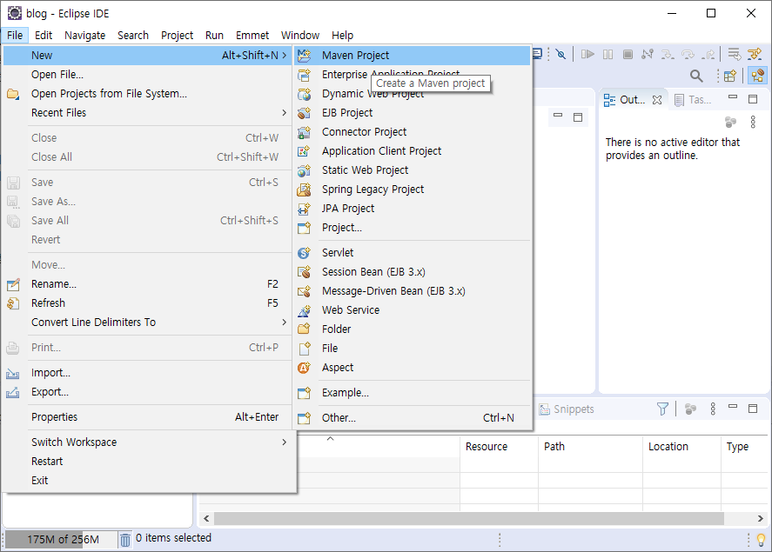Screen dimensions: 772x552
Task: Choose Open File... from the File menu
Action: 148,74
